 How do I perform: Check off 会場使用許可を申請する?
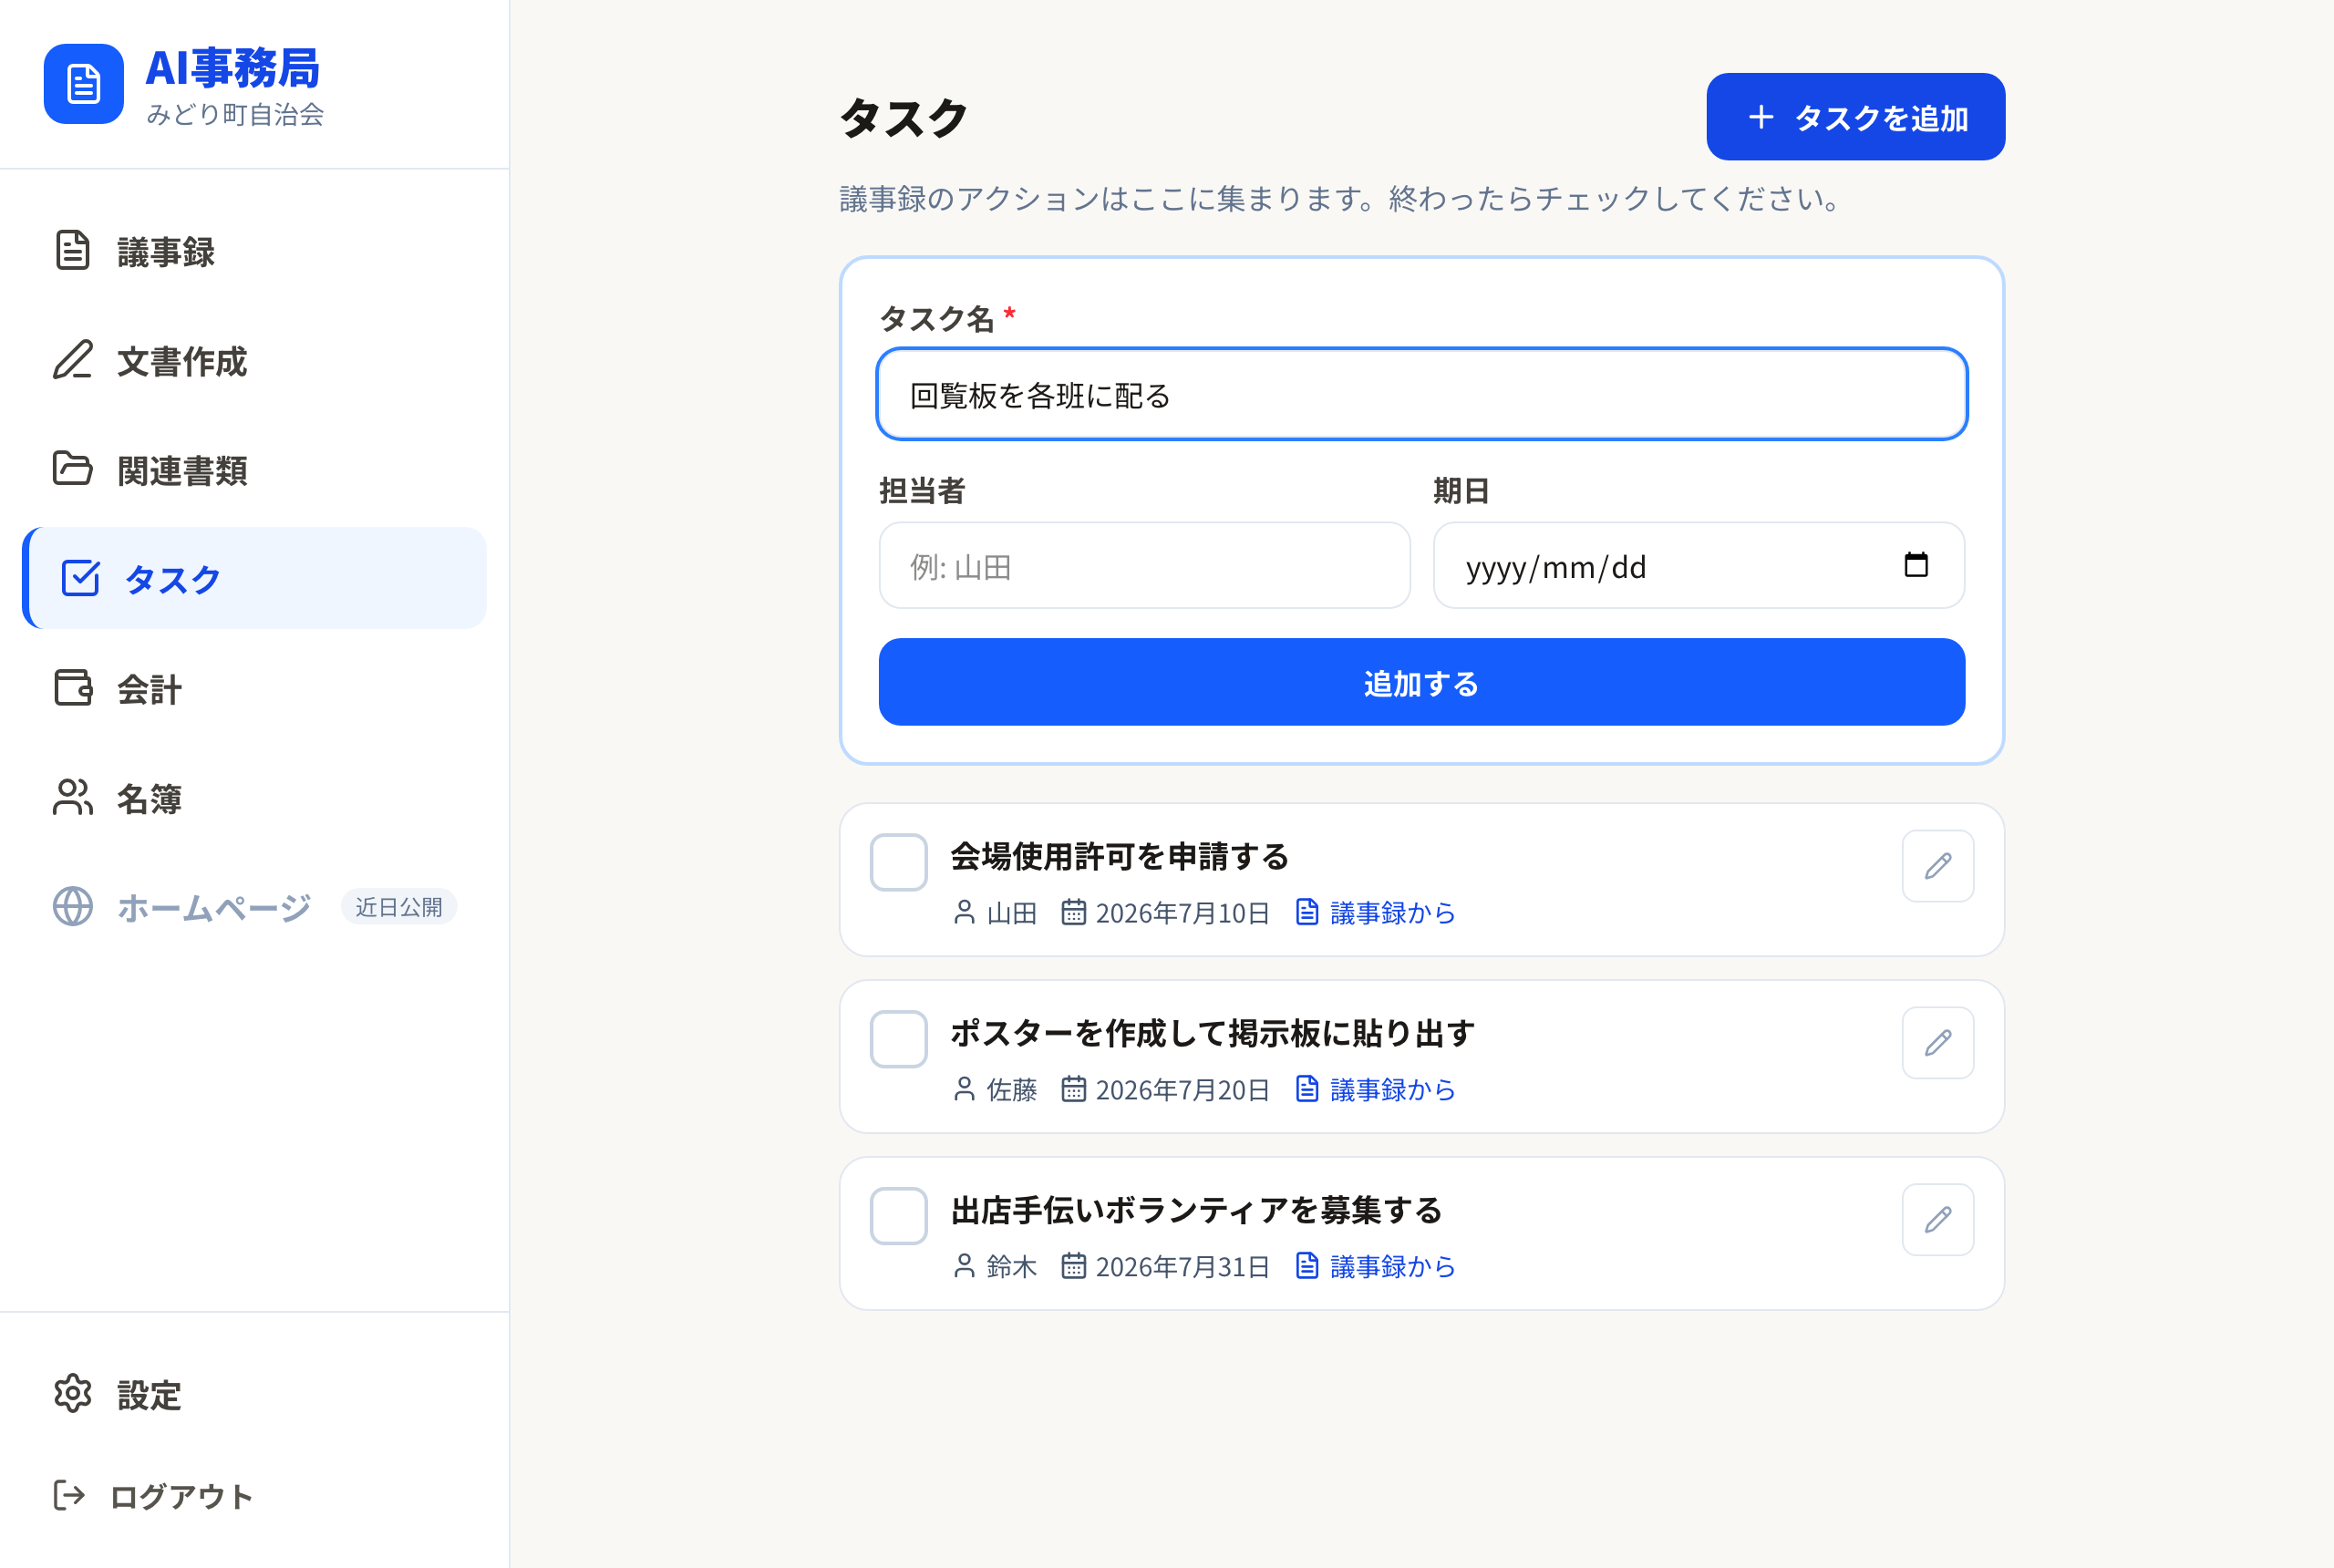click(898, 862)
